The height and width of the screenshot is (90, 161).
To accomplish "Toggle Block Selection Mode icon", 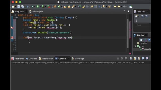I will click(x=95, y=7).
